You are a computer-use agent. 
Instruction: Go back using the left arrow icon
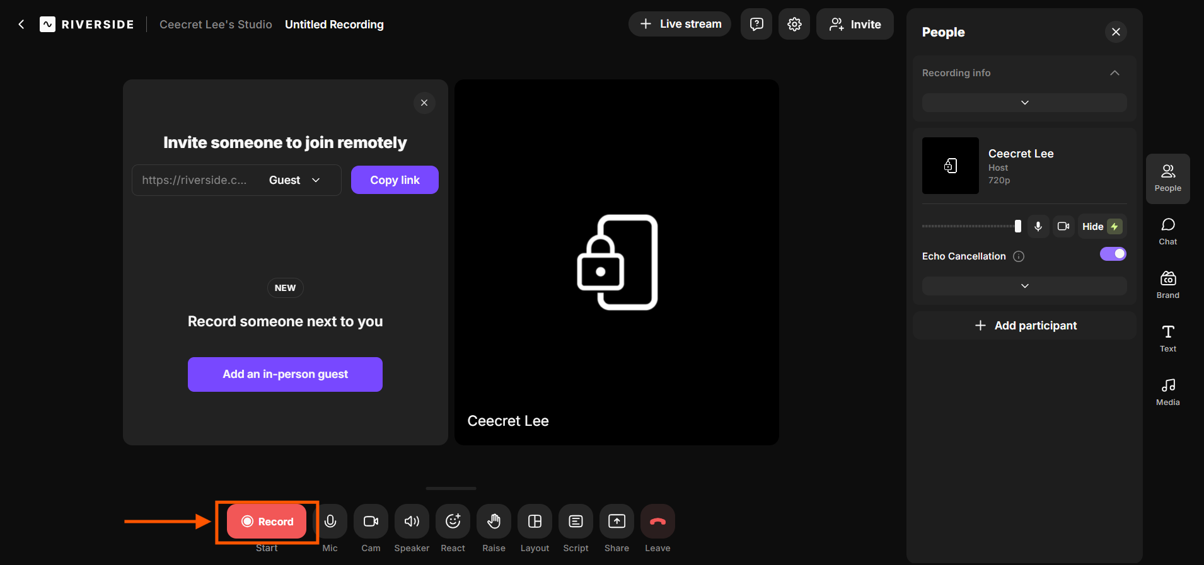click(21, 24)
